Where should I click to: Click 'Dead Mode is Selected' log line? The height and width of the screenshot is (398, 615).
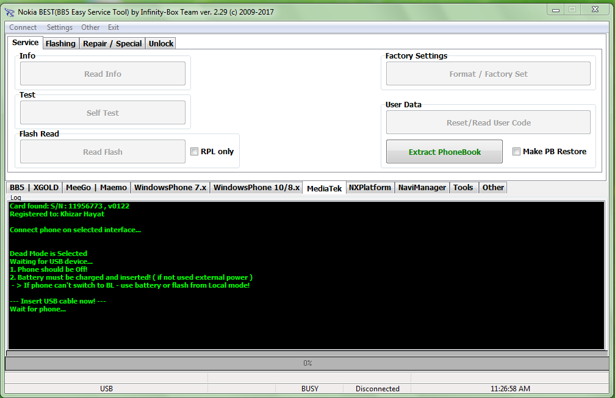click(49, 254)
